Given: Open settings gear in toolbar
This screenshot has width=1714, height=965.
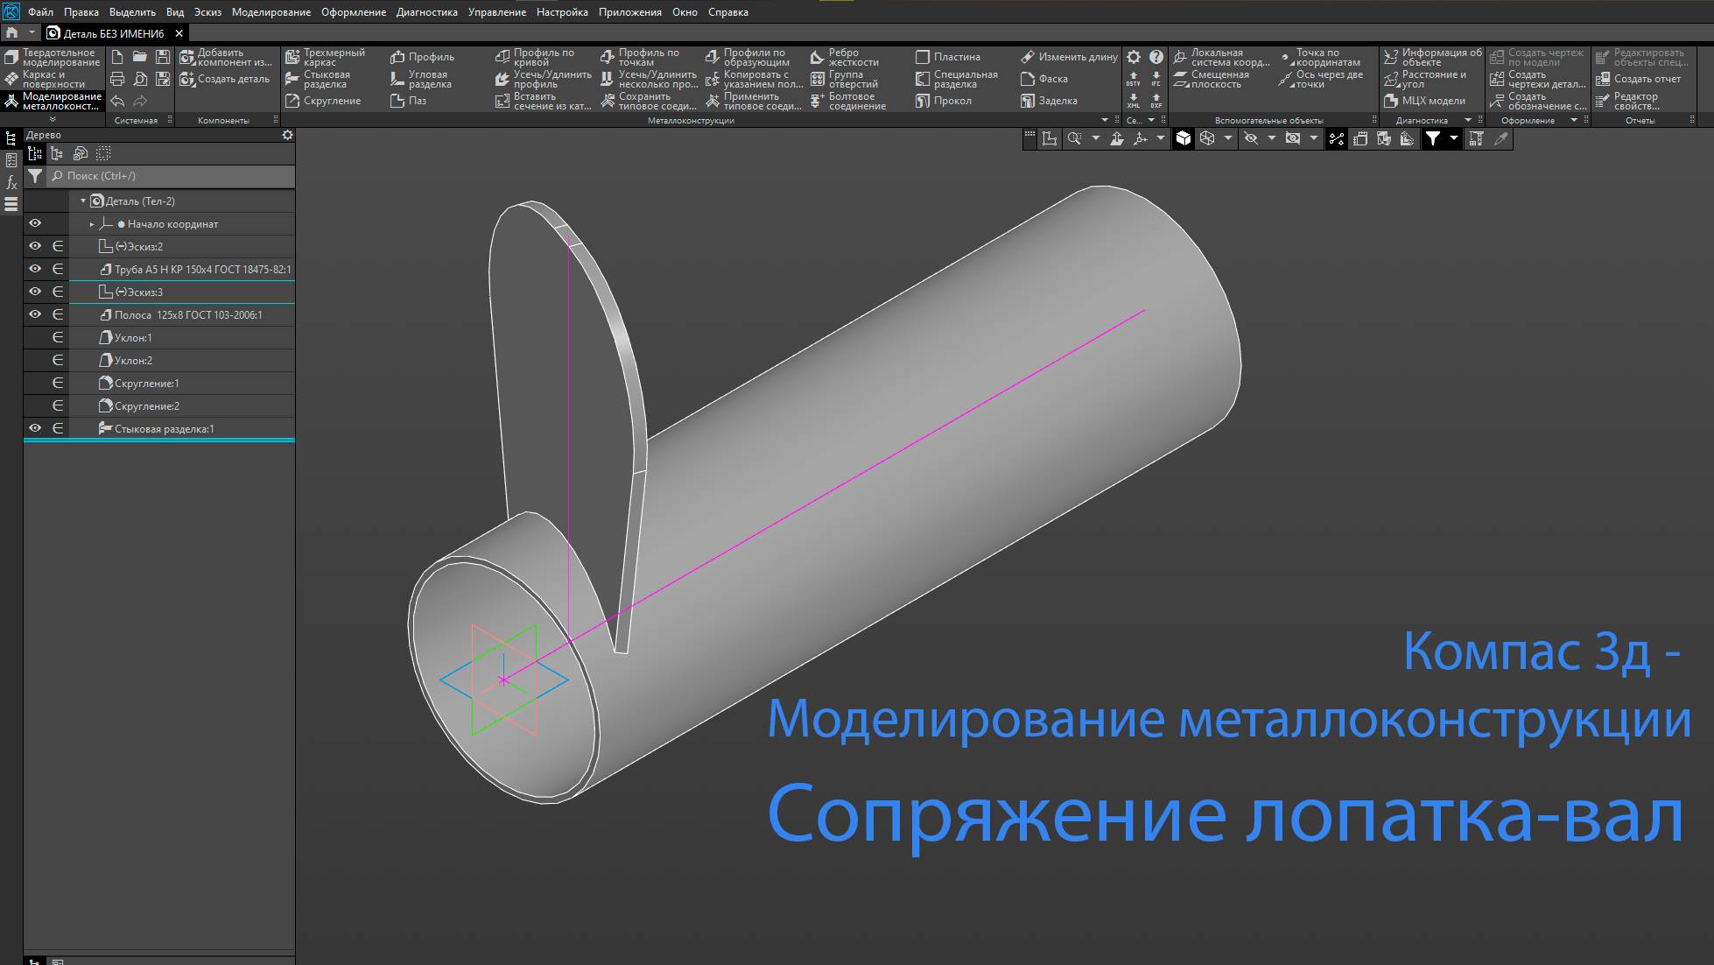Looking at the screenshot, I should click(1134, 57).
